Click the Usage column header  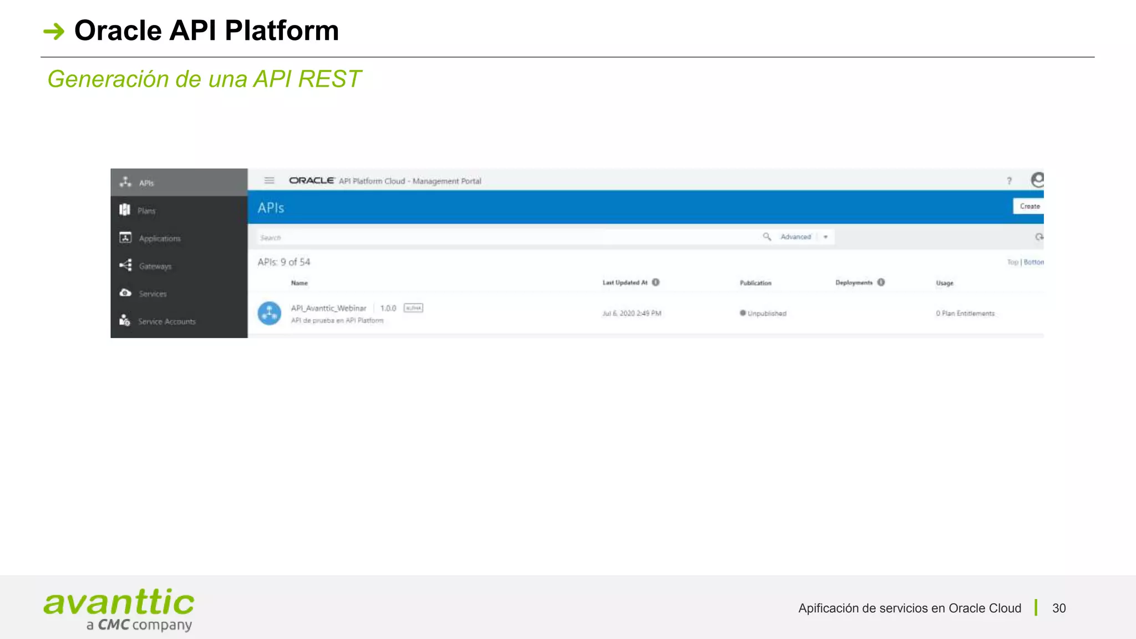[x=945, y=283]
